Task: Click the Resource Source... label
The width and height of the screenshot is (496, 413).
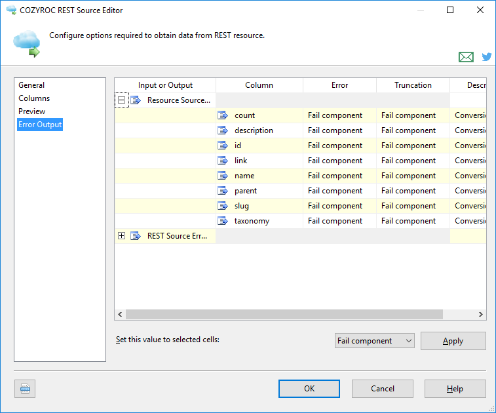Action: (x=179, y=100)
